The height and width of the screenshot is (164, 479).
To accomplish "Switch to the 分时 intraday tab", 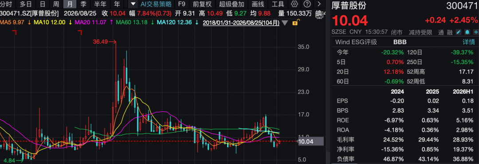I will tap(7, 4).
